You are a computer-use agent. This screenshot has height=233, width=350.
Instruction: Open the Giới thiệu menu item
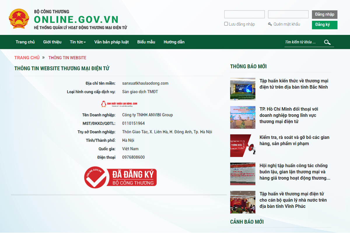tap(52, 42)
